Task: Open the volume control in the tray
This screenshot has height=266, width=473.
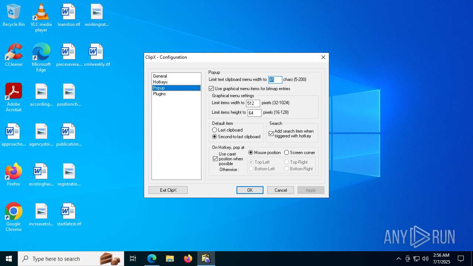Action: point(425,259)
